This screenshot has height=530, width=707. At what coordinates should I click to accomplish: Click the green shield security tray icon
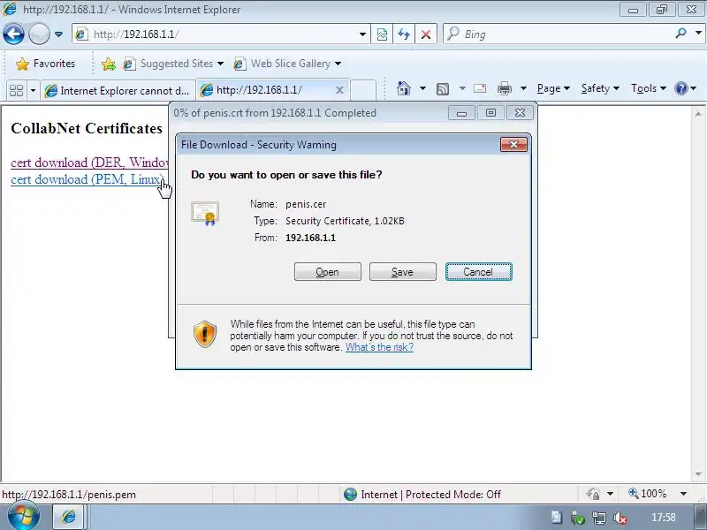(578, 518)
